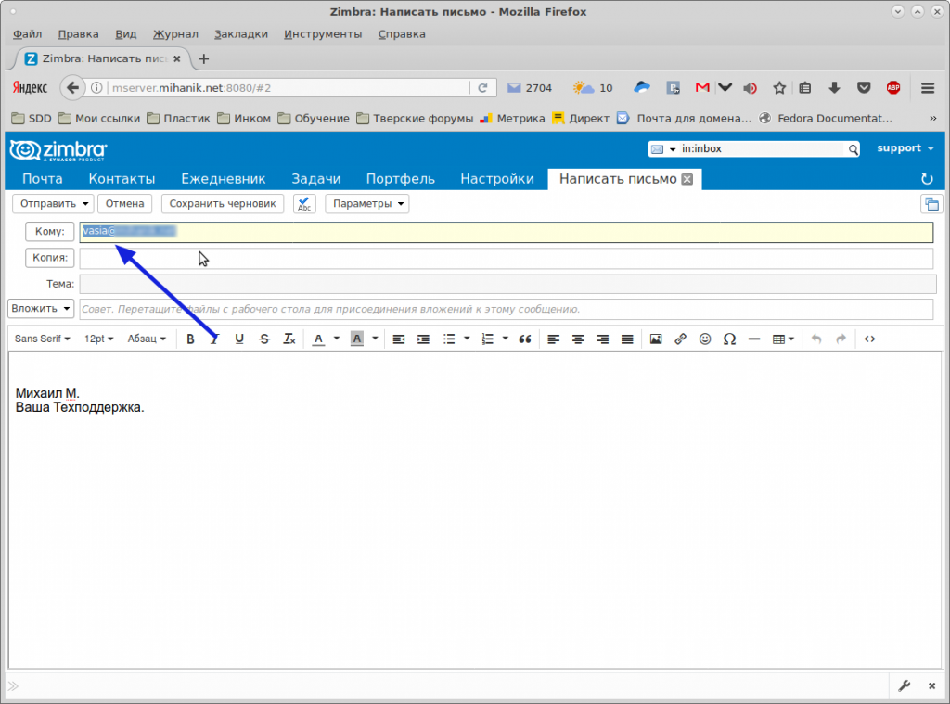Expand the bulleted list style arrow
This screenshot has height=704, width=950.
467,339
